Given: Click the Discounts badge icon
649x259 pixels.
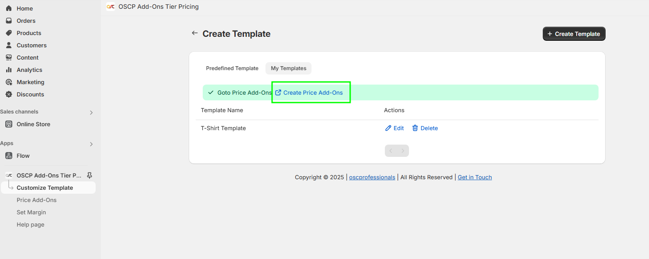Looking at the screenshot, I should [8, 94].
